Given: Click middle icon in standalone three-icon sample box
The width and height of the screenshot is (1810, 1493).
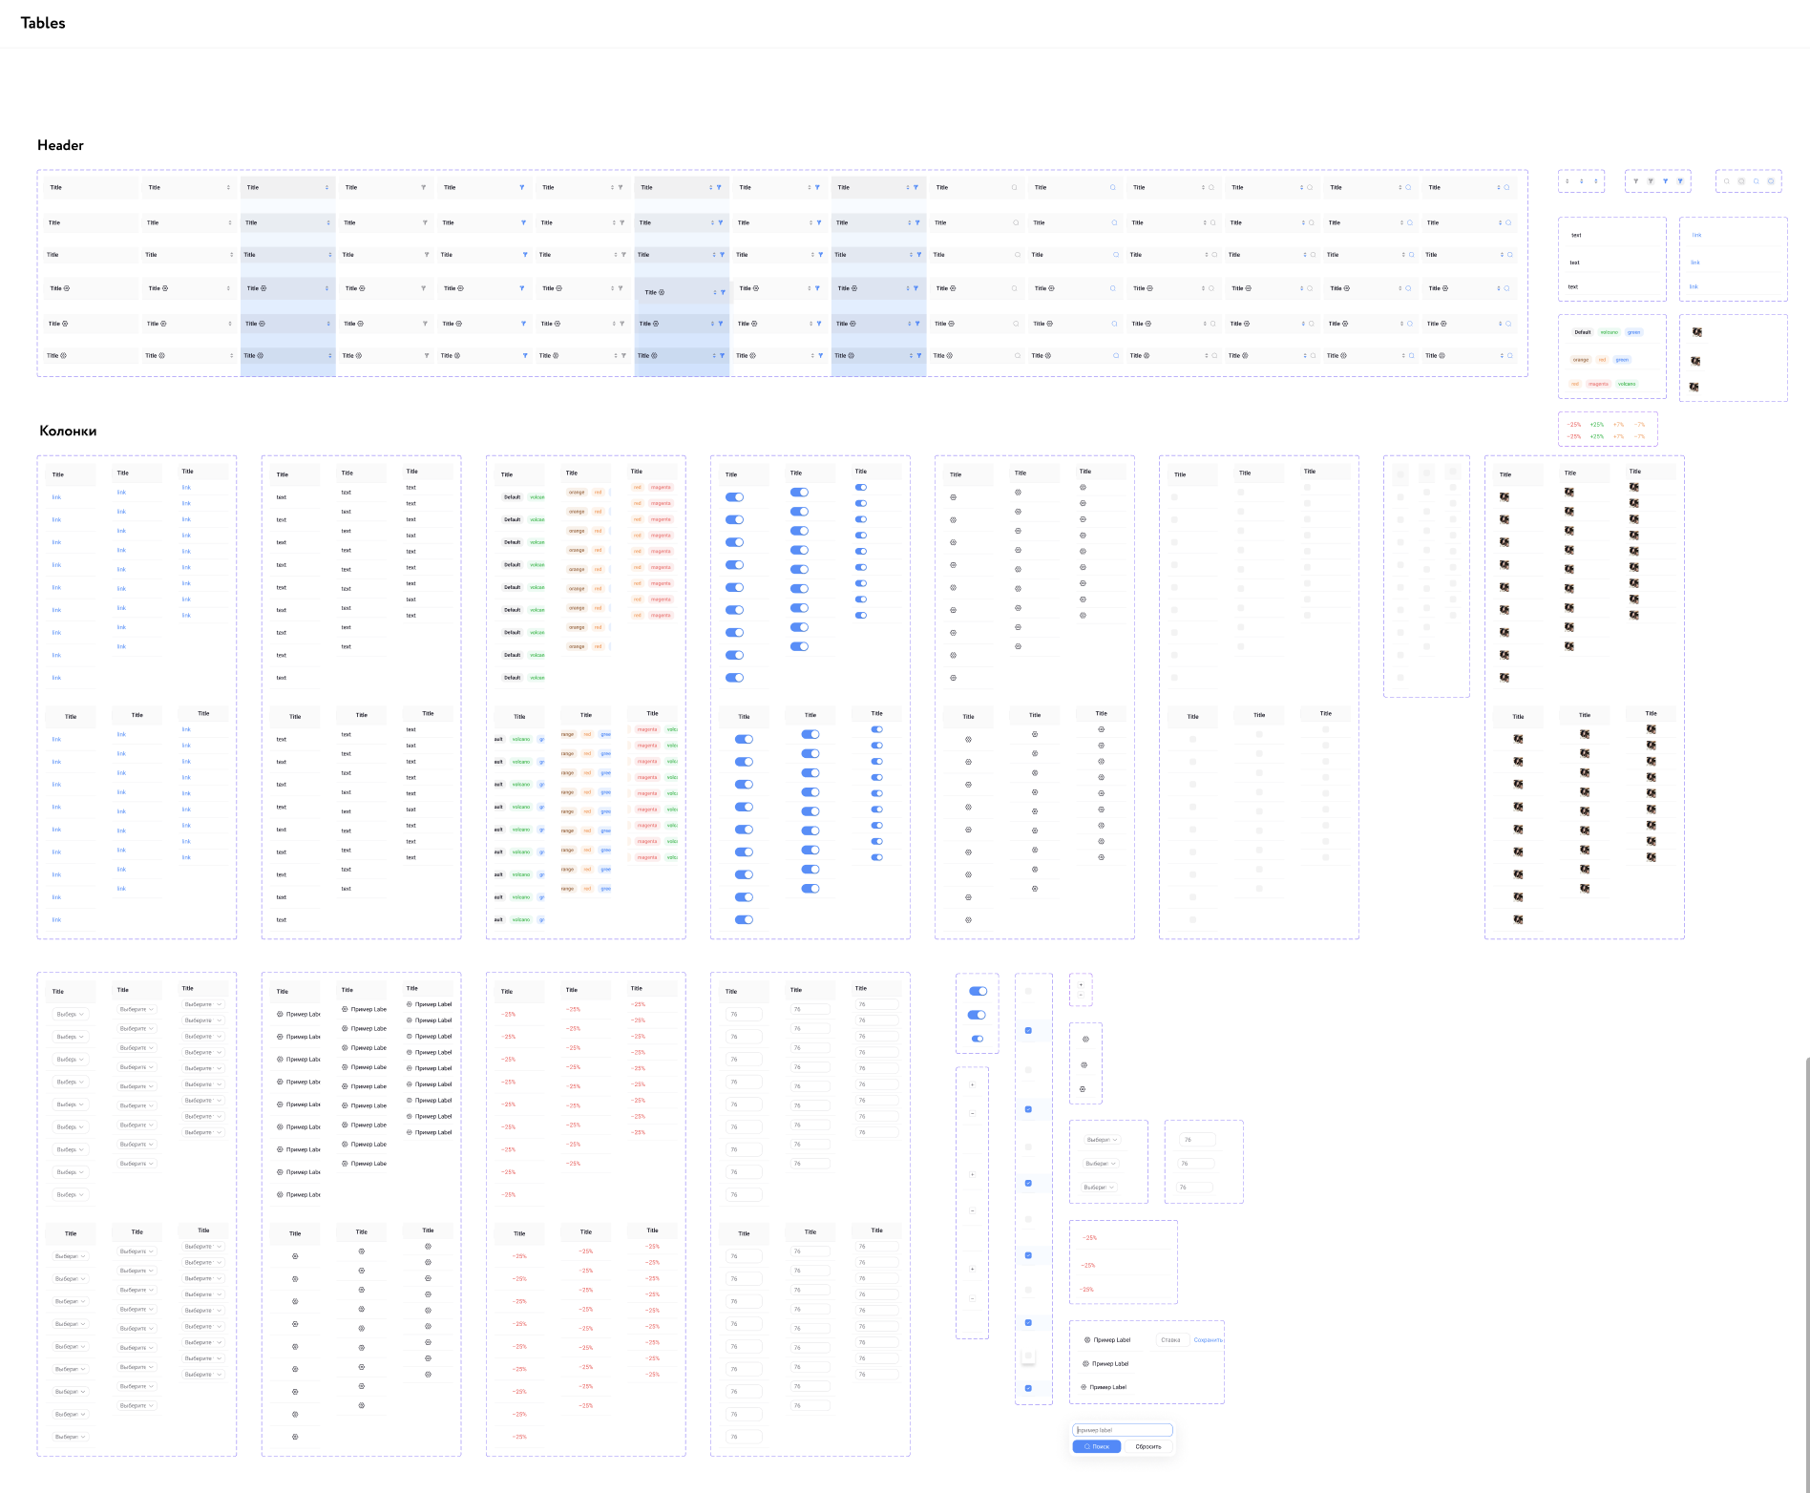Looking at the screenshot, I should [1084, 1065].
